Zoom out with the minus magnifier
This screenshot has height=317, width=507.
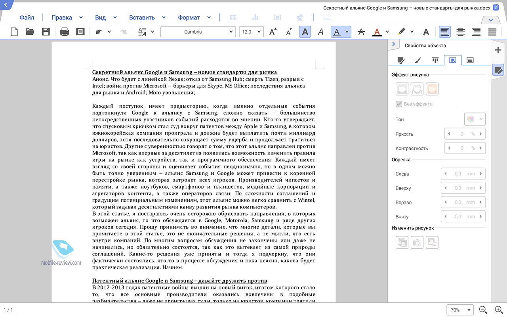(x=483, y=310)
